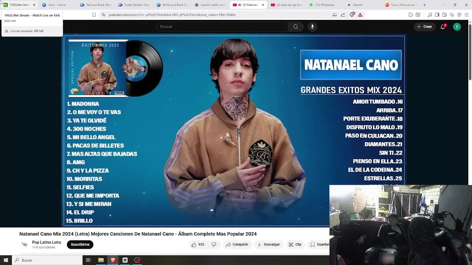This screenshot has width=472, height=265.
Task: Click the Guardar save button
Action: click(x=319, y=244)
